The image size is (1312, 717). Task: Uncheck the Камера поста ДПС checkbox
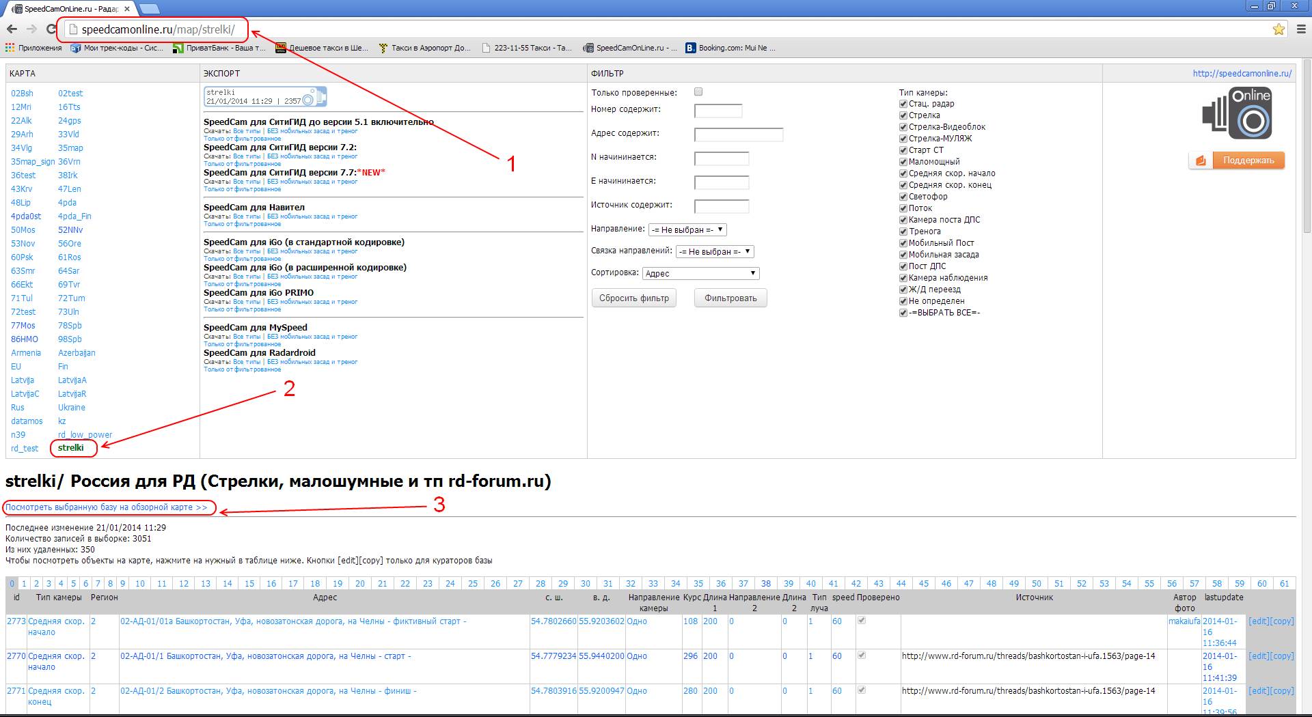903,220
